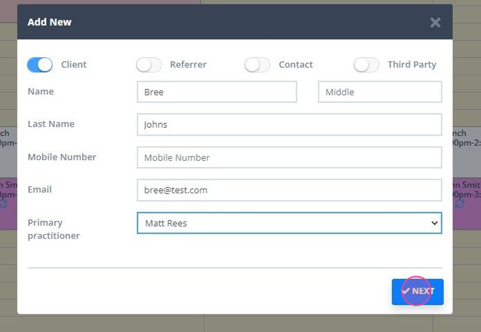Close the Add New dialog

435,22
